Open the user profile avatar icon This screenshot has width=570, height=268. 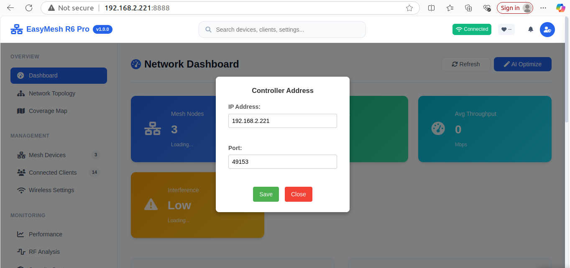pyautogui.click(x=547, y=30)
